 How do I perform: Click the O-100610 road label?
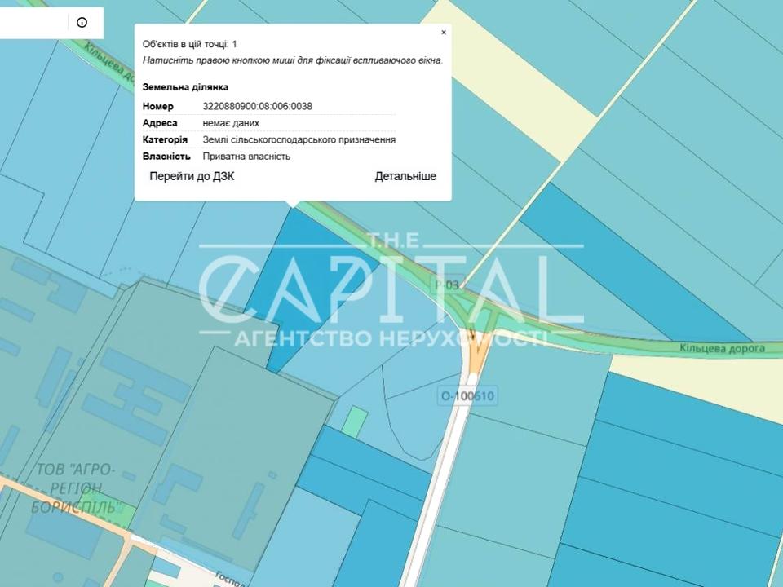[x=467, y=396]
